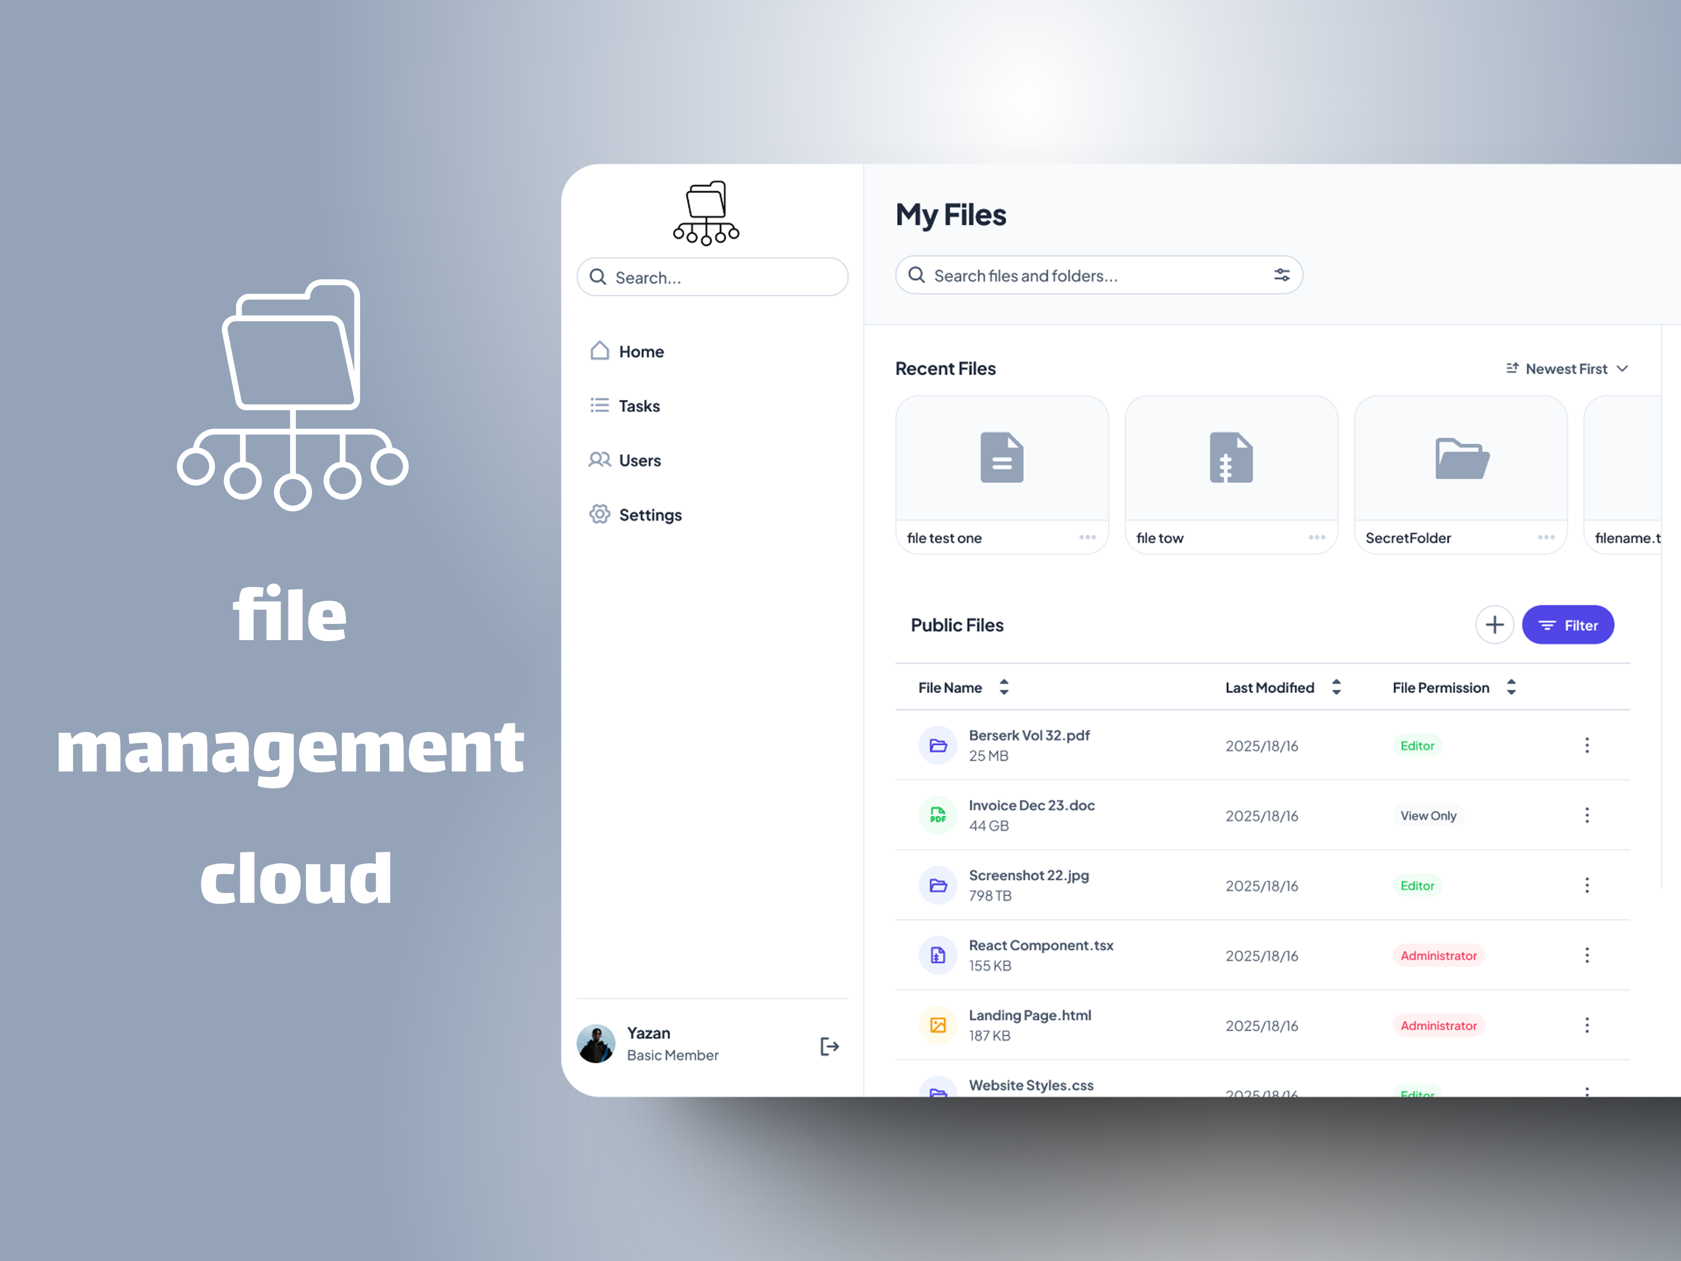The image size is (1681, 1261).
Task: Open options dots on file test one card
Action: [x=1087, y=537]
